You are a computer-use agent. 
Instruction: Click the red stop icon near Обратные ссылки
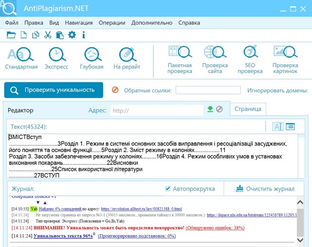[x=115, y=90]
